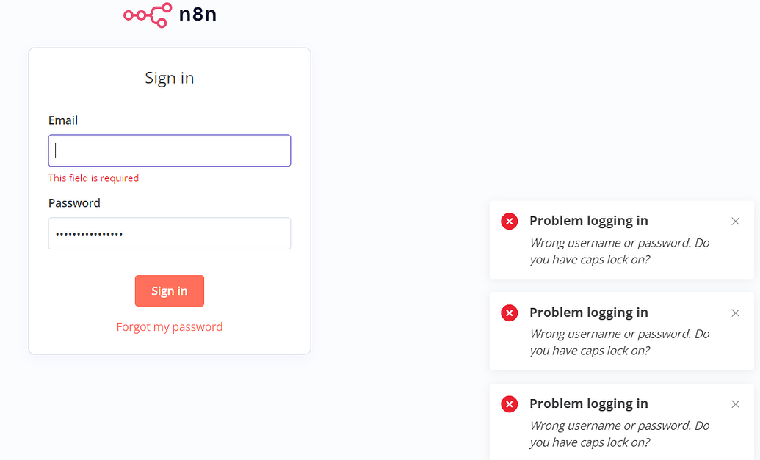The image size is (760, 460).
Task: Click the red error icon on the middle toast
Action: tap(509, 313)
